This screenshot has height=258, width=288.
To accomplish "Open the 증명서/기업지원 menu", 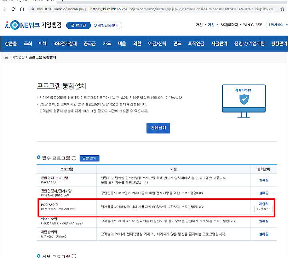I will tap(249, 44).
